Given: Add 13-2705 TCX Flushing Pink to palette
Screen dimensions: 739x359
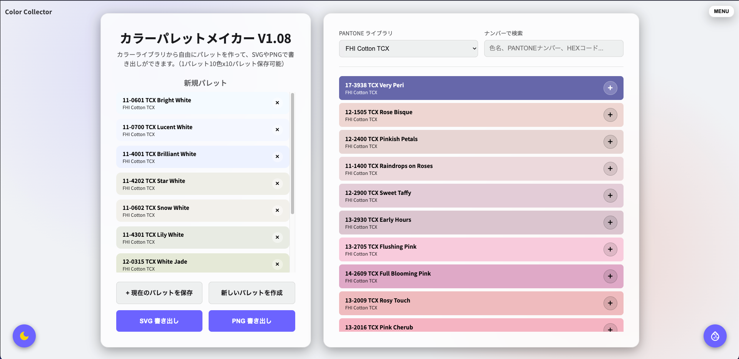Looking at the screenshot, I should (610, 249).
